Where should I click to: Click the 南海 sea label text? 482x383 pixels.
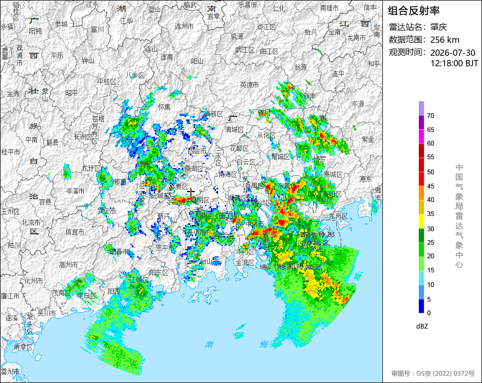[x=236, y=344]
